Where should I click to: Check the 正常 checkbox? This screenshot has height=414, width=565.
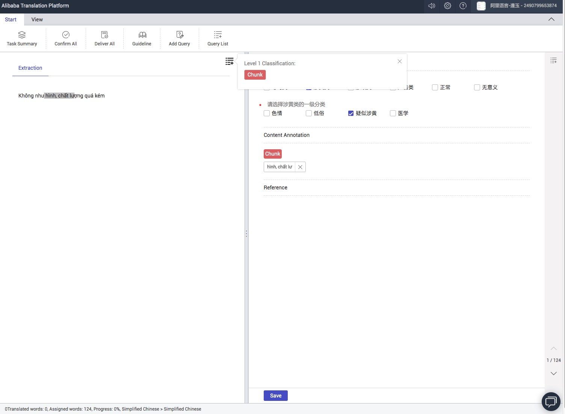pos(435,87)
